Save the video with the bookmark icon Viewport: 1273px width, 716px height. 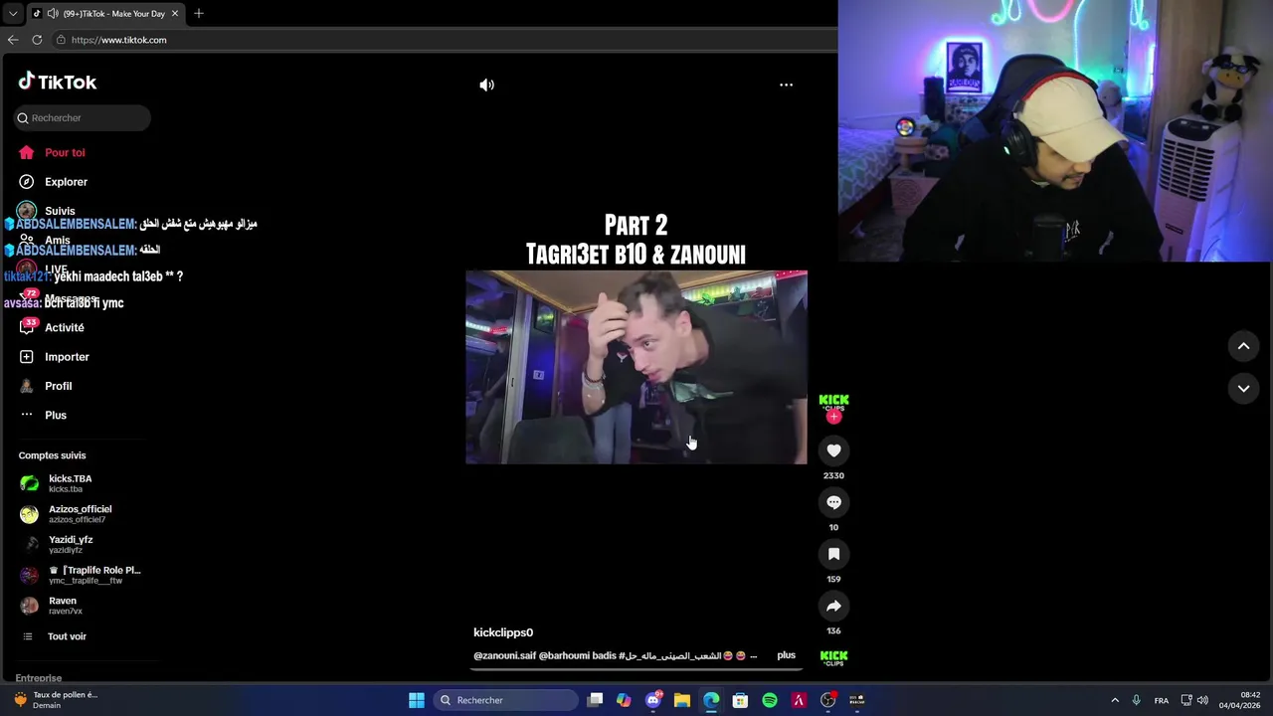[x=833, y=554]
